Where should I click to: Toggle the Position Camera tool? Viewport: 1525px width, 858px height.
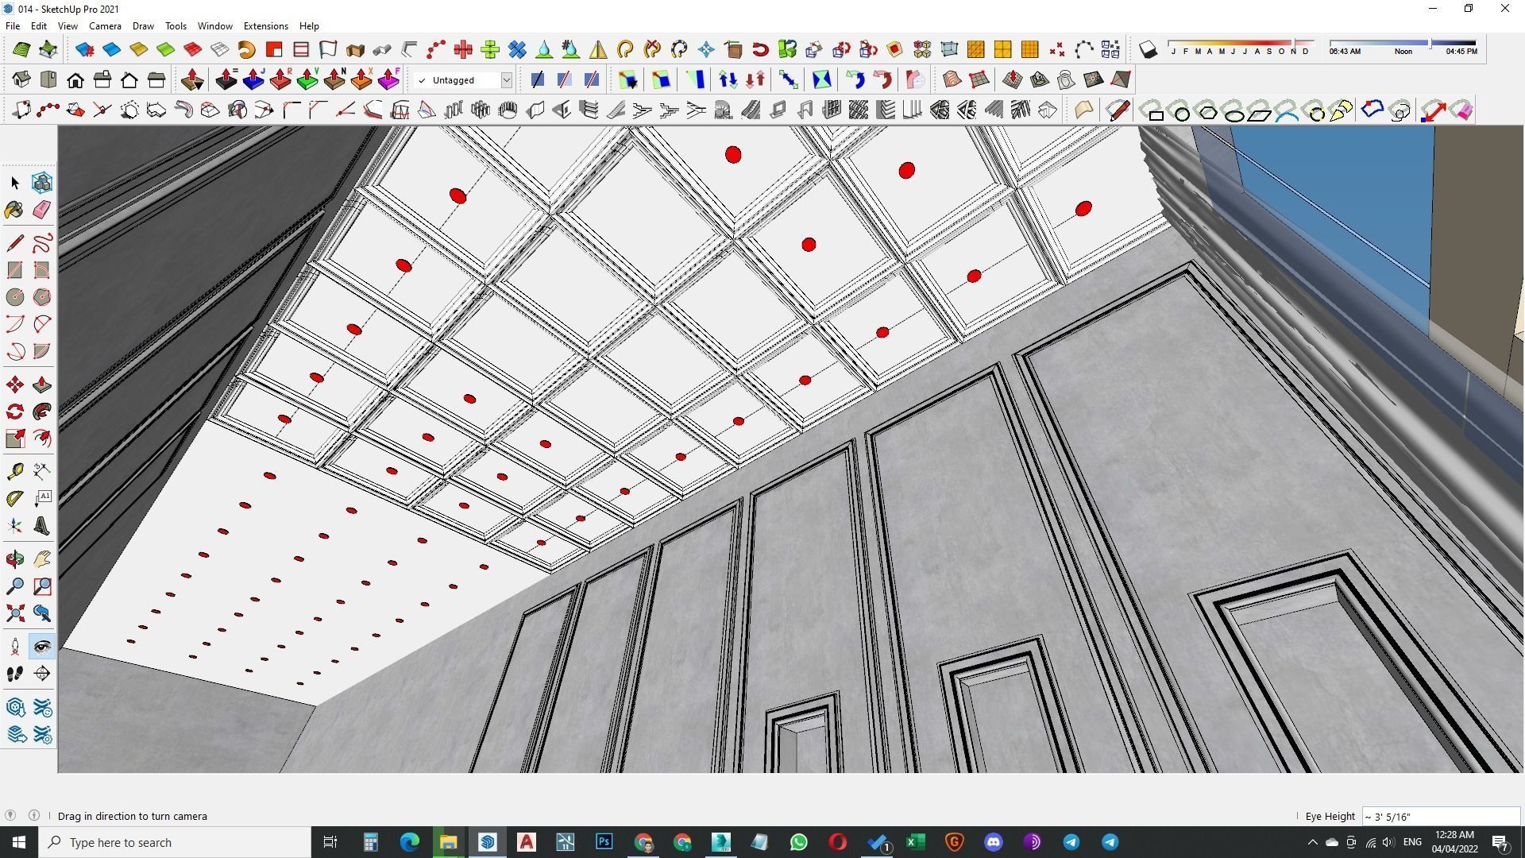[x=14, y=647]
